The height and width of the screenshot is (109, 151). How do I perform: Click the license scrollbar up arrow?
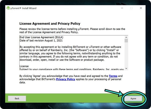pyautogui.click(x=126, y=37)
